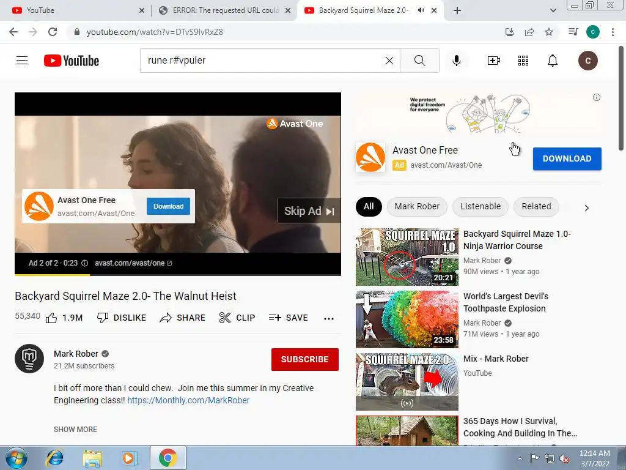Image resolution: width=626 pixels, height=470 pixels.
Task: Open the tab search dropdown arrow
Action: click(x=553, y=10)
